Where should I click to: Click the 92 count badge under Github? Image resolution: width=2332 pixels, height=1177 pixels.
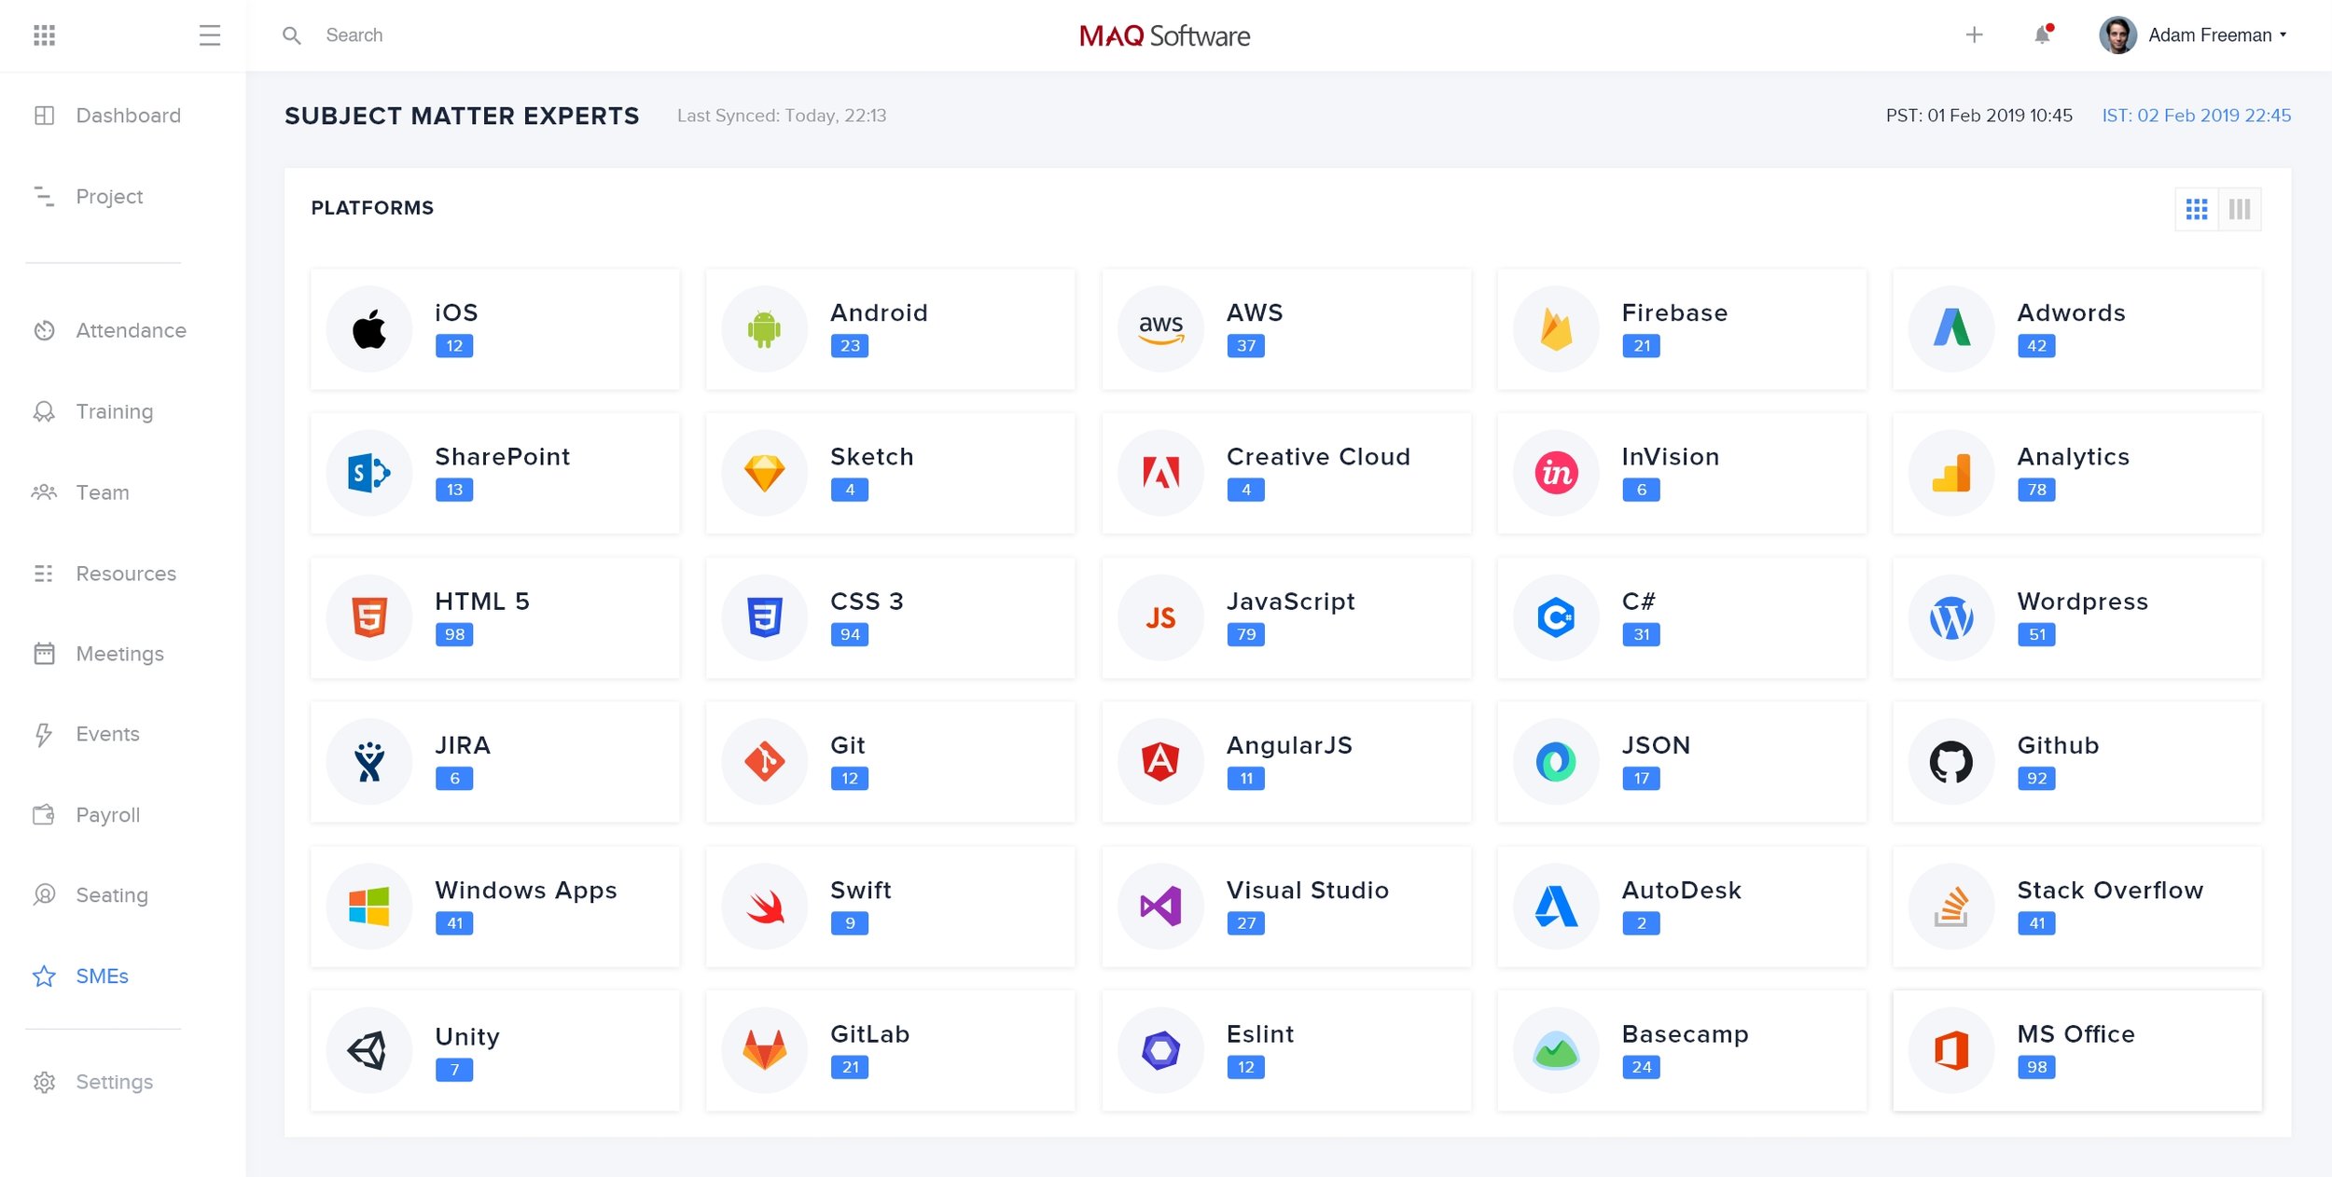pos(2036,778)
